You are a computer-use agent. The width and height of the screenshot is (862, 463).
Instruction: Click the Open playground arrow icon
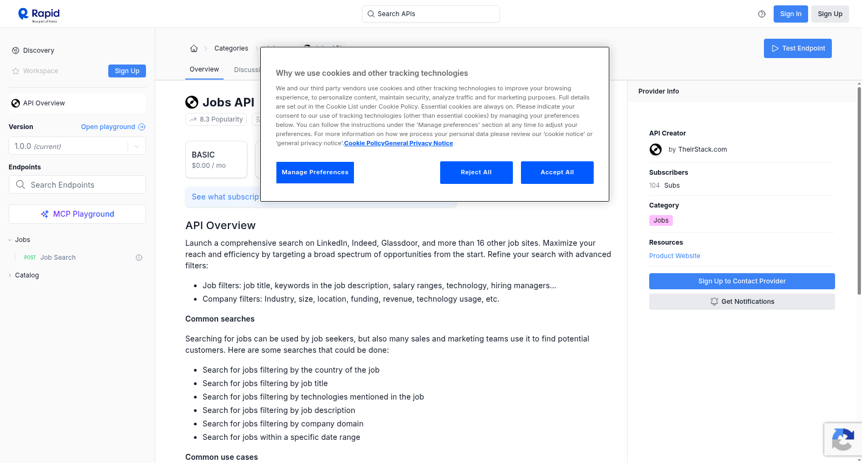click(x=142, y=127)
